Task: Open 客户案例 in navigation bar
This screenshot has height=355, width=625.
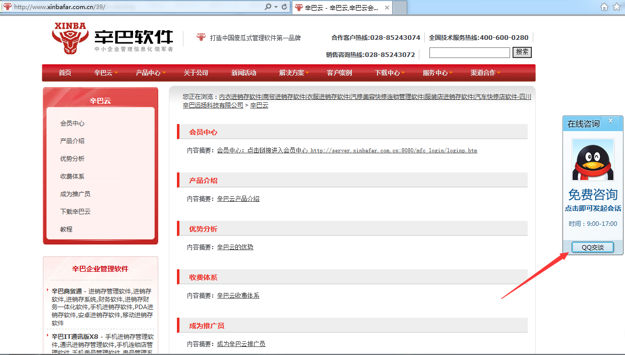Action: 340,73
